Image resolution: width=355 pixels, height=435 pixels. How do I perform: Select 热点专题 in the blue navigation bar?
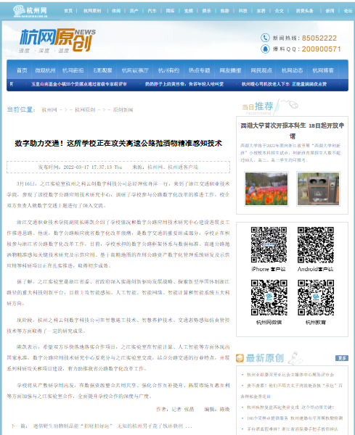[x=200, y=70]
